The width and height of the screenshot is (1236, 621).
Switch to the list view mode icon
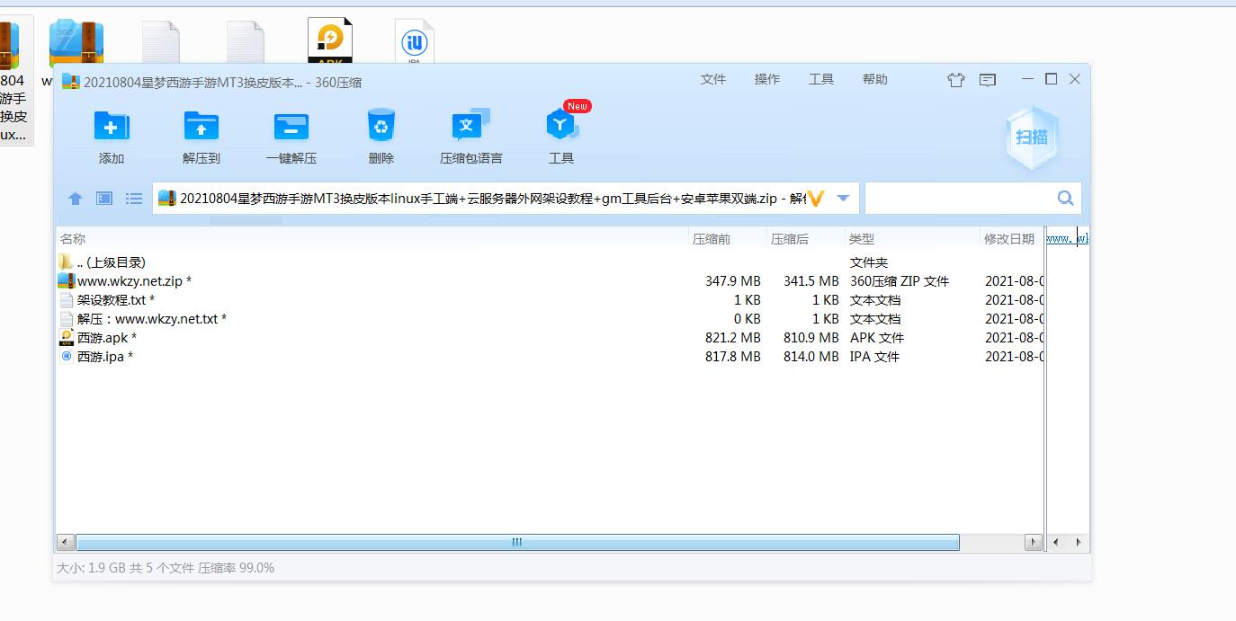[x=134, y=199]
